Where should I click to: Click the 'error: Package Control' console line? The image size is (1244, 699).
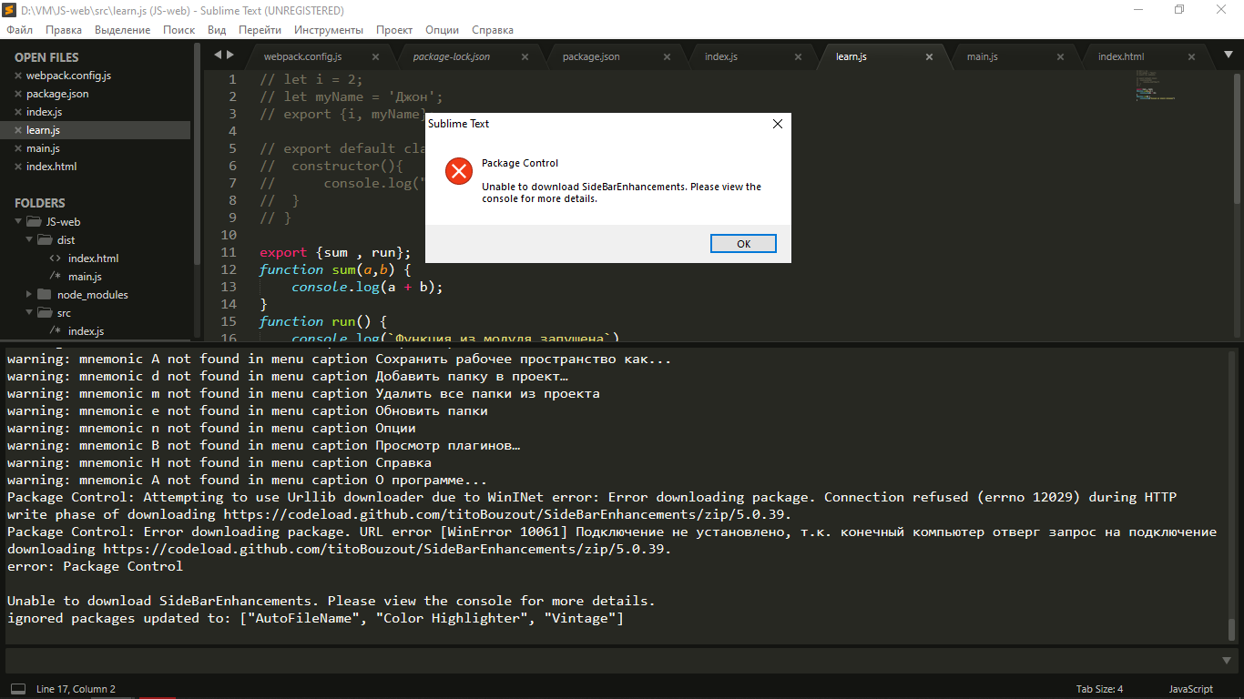[95, 566]
